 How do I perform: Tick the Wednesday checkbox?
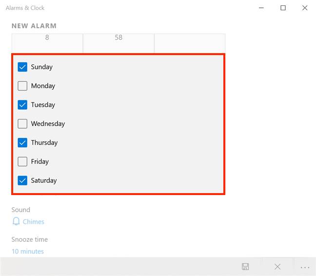(x=22, y=124)
